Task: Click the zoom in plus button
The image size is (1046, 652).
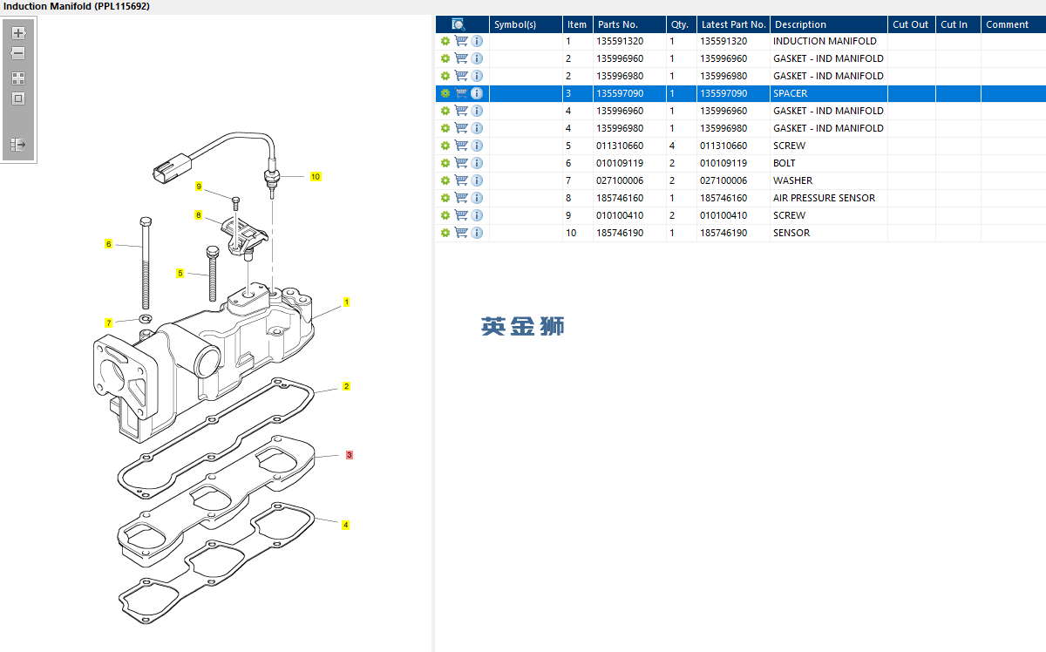Action: point(18,33)
